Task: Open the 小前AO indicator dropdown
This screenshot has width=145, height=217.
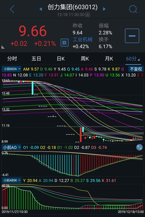Action: point(11,147)
